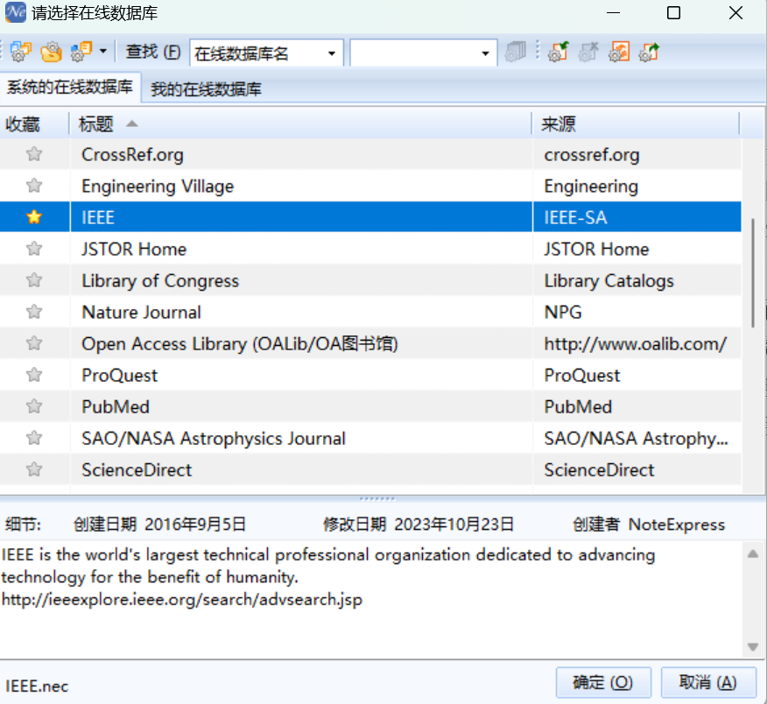Open the empty search keyword combo box arrow
Image resolution: width=767 pixels, height=704 pixels.
click(x=485, y=53)
